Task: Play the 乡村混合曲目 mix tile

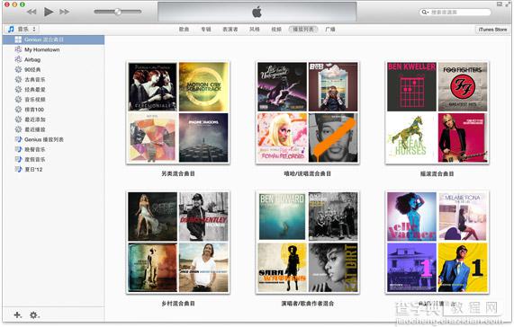Action: coord(178,243)
